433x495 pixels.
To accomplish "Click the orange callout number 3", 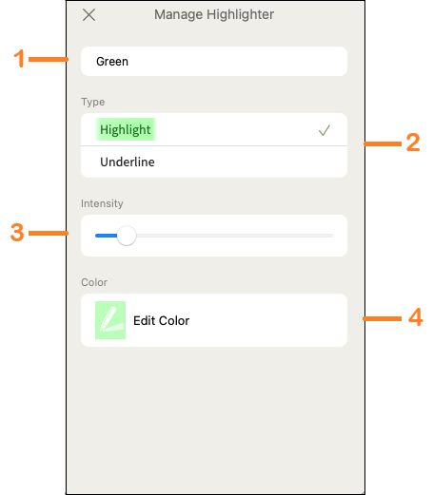I will [x=17, y=233].
